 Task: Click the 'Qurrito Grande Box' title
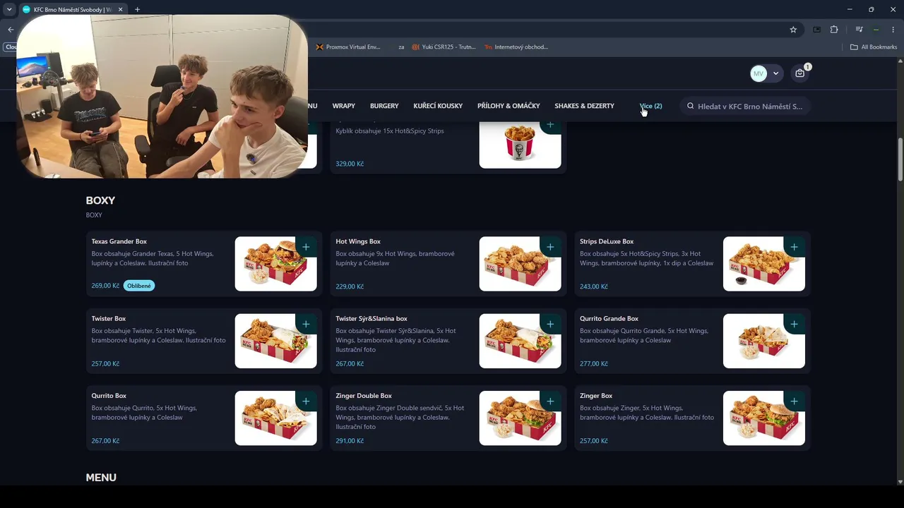609,319
